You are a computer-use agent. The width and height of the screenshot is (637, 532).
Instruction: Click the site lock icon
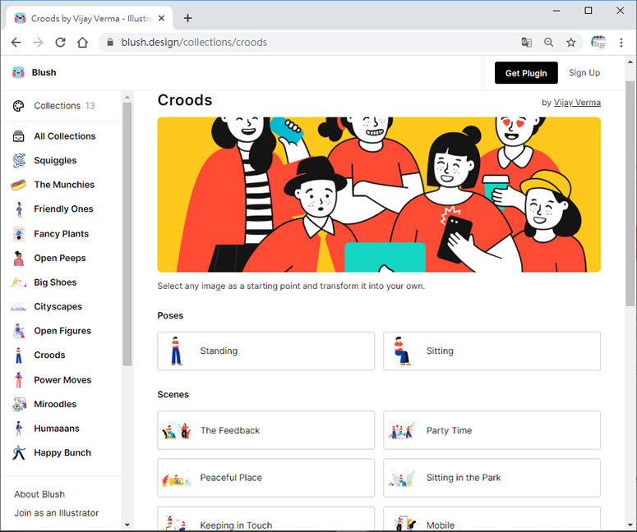[x=110, y=42]
